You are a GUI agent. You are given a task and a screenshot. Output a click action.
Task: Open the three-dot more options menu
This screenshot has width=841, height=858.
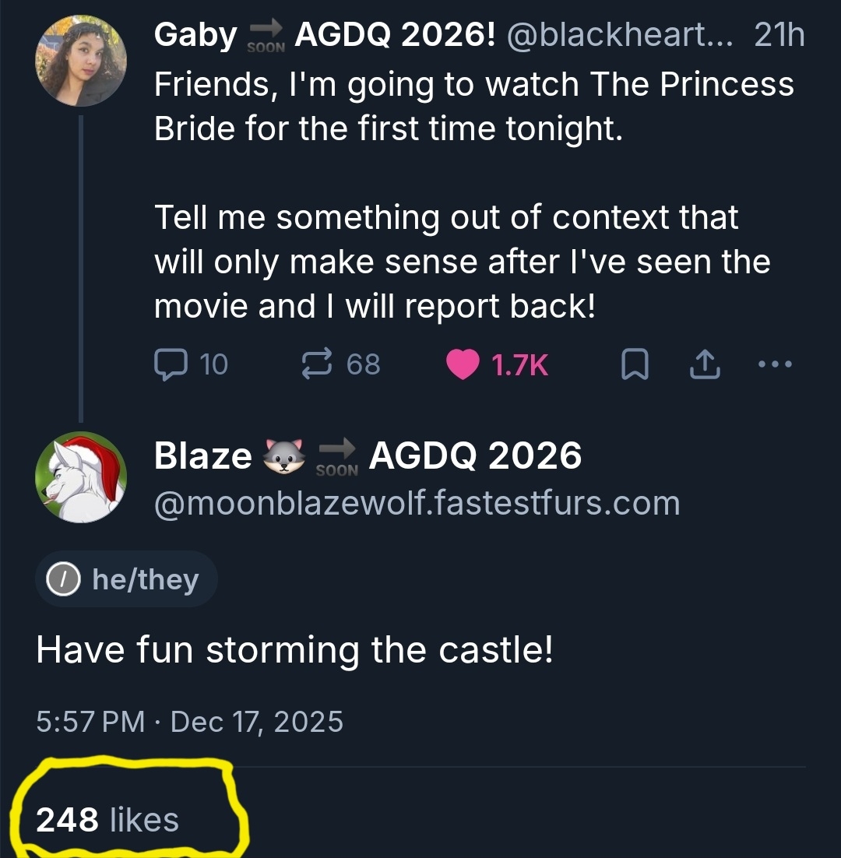(x=774, y=364)
